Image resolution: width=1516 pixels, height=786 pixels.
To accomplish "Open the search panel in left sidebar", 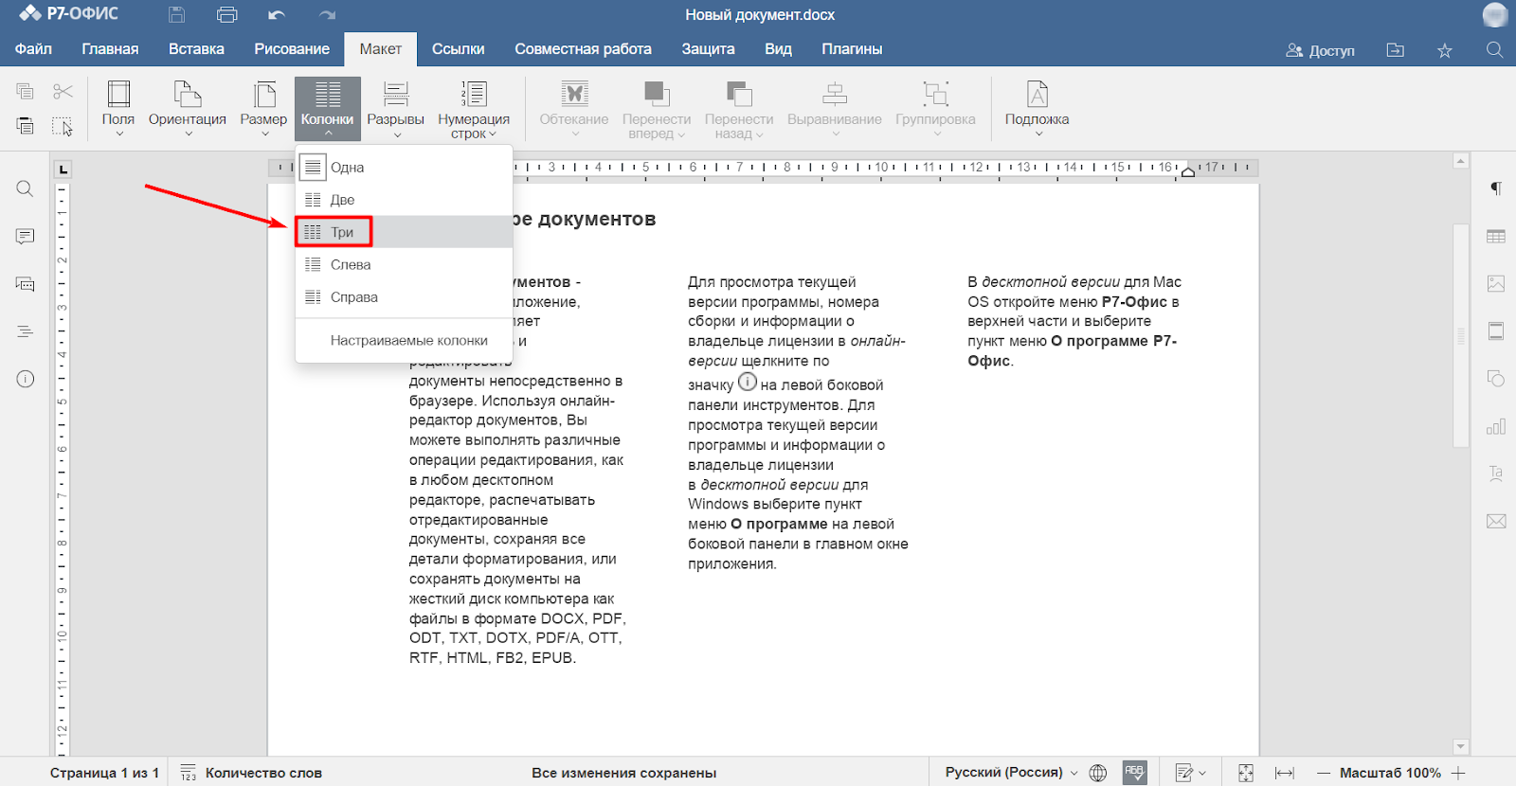I will point(26,188).
